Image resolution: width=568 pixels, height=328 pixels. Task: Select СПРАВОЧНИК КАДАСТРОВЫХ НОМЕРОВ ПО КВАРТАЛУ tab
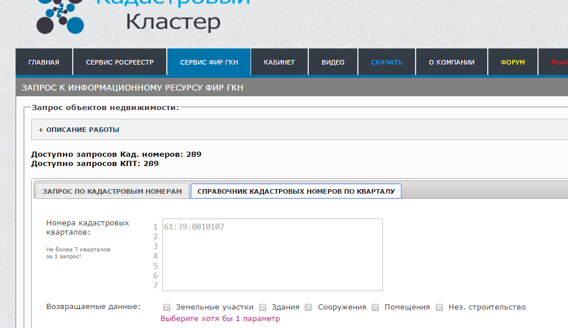point(296,191)
